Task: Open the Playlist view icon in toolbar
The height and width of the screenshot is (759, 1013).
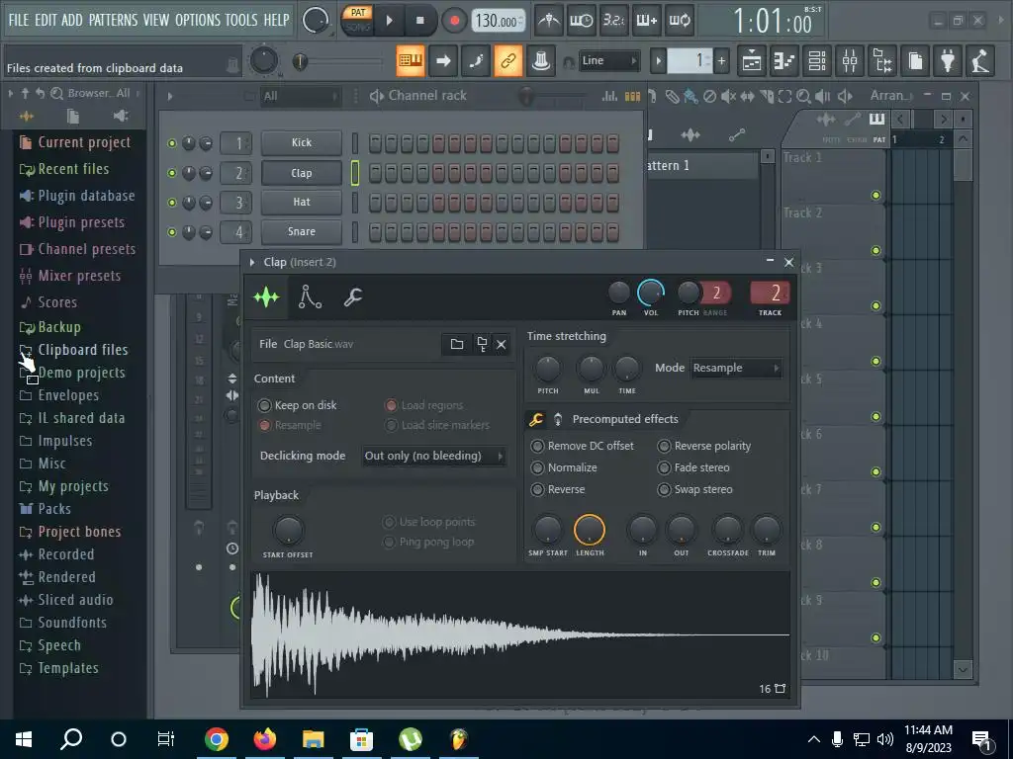Action: (x=752, y=61)
